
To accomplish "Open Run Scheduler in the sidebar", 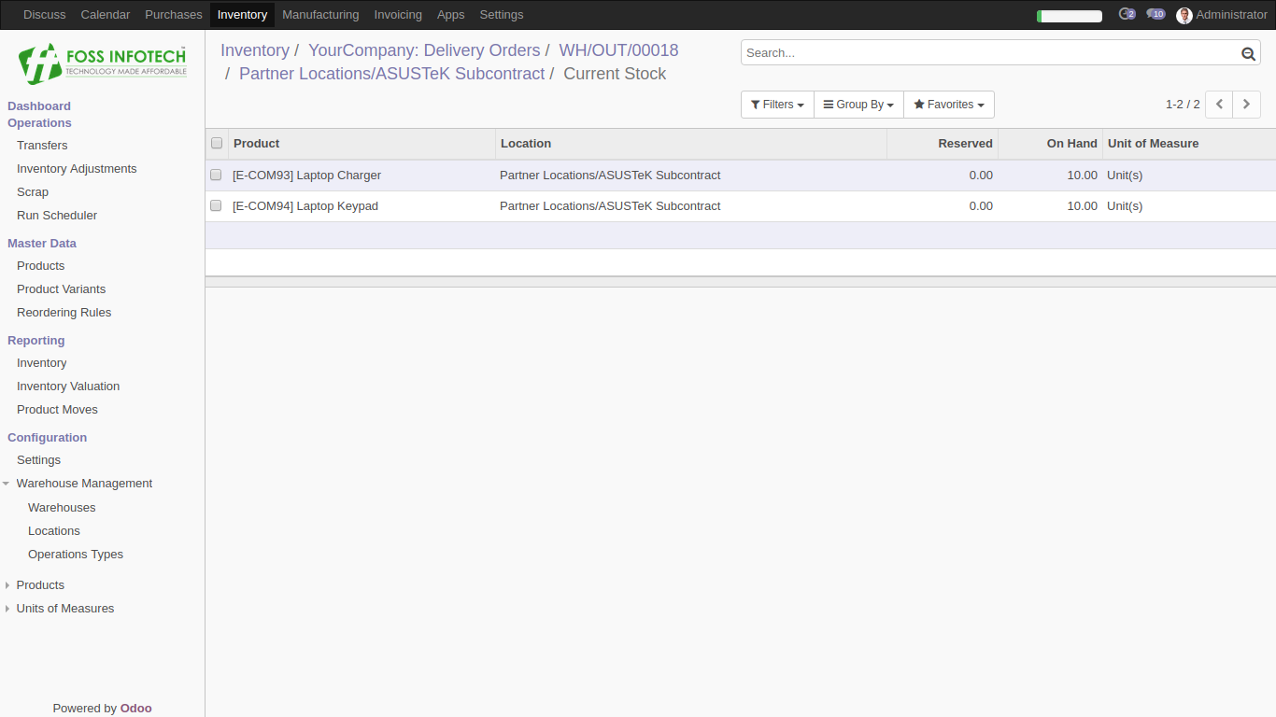I will click(x=57, y=216).
